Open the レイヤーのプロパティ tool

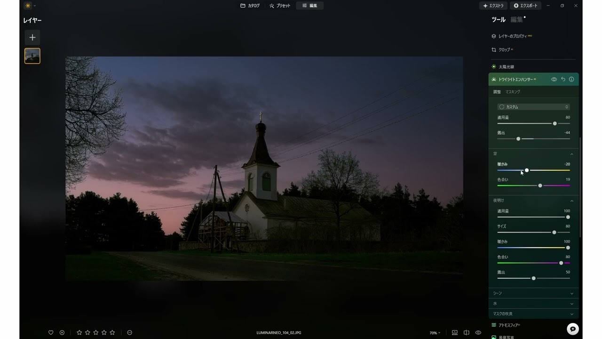coord(512,36)
